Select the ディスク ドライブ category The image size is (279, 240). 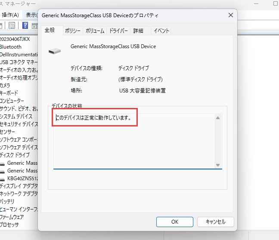pyautogui.click(x=15, y=155)
